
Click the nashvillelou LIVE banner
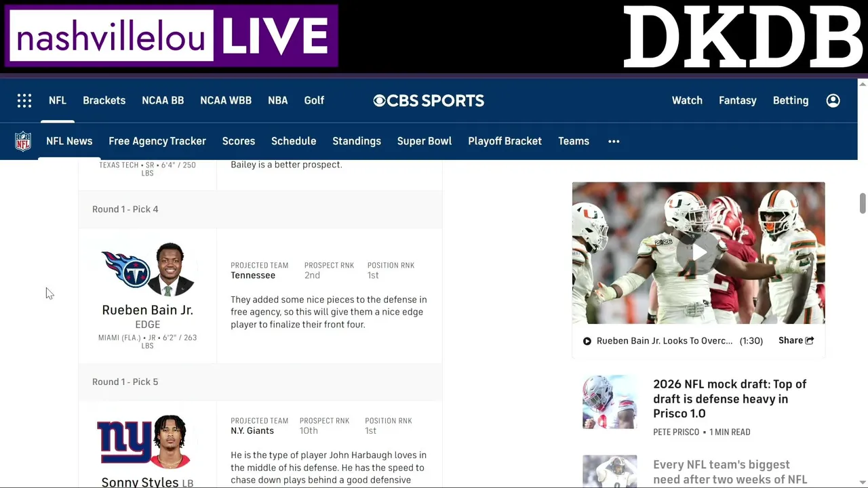click(x=172, y=36)
